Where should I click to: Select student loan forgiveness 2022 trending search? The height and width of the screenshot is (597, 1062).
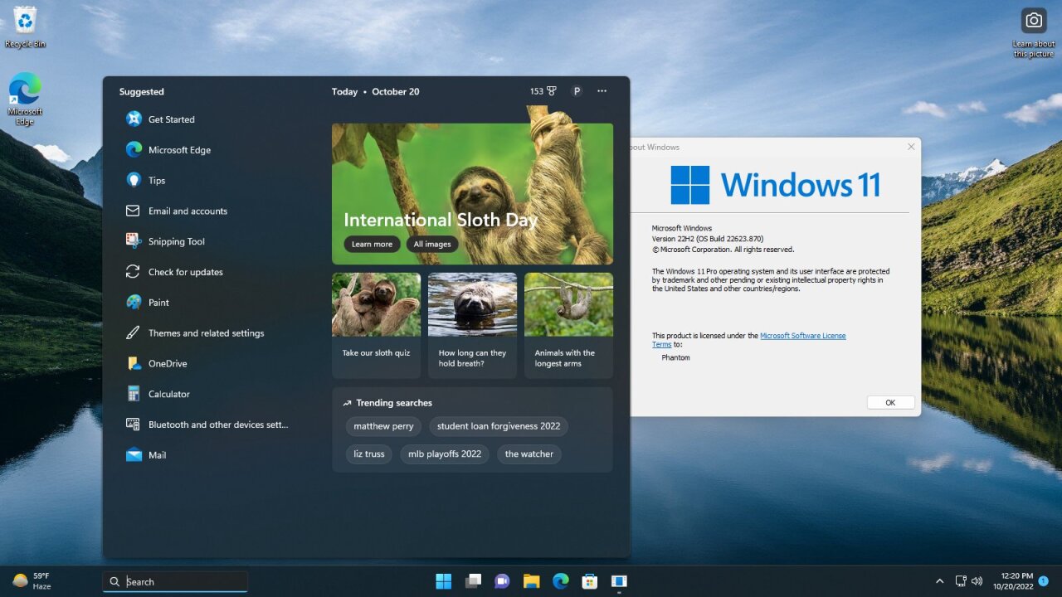499,426
